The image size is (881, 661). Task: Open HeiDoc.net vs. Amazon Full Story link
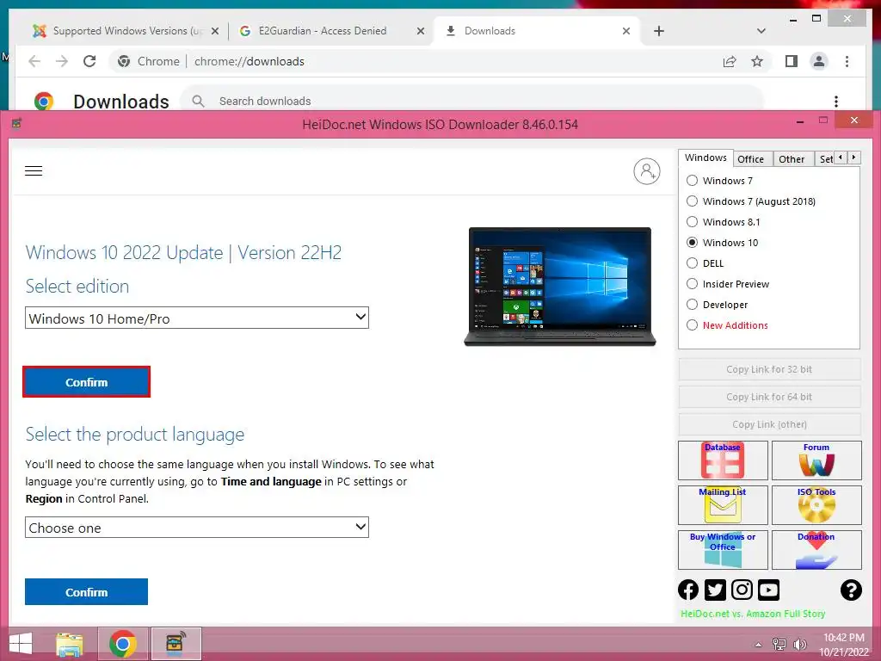tap(753, 614)
